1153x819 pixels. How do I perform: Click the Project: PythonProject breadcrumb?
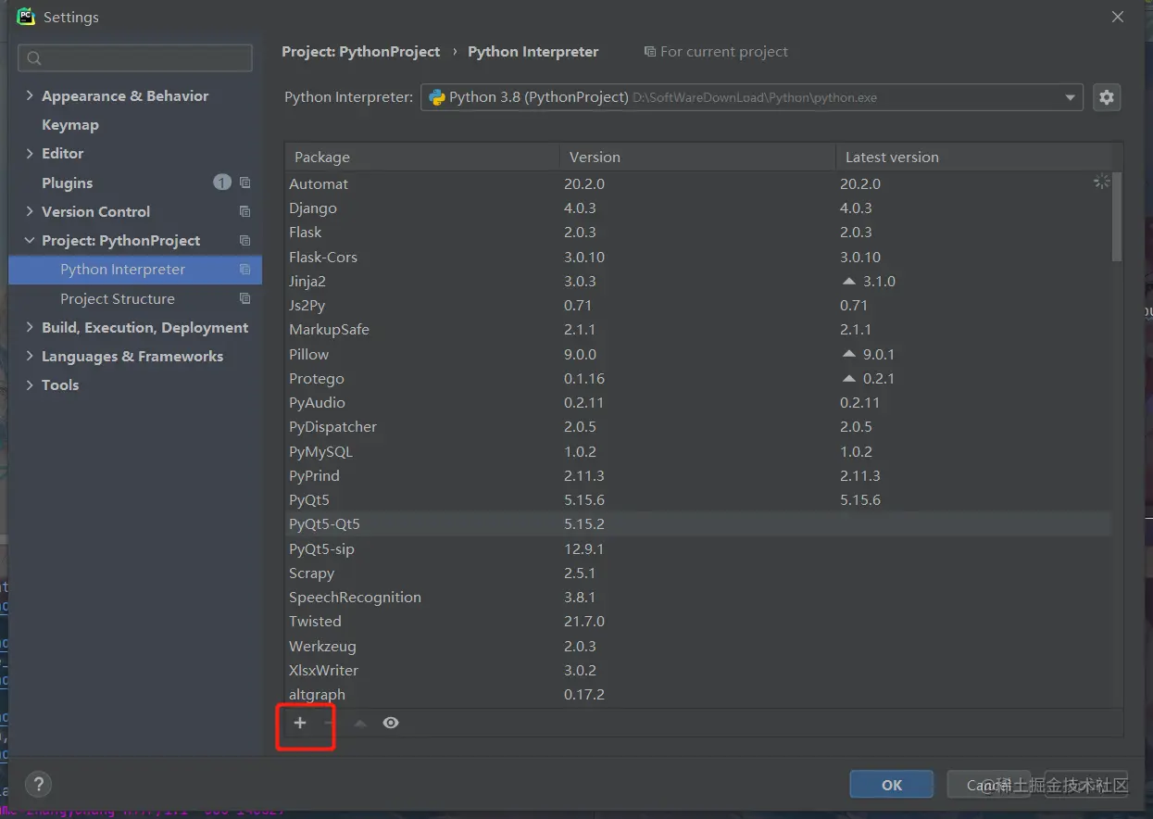click(361, 52)
